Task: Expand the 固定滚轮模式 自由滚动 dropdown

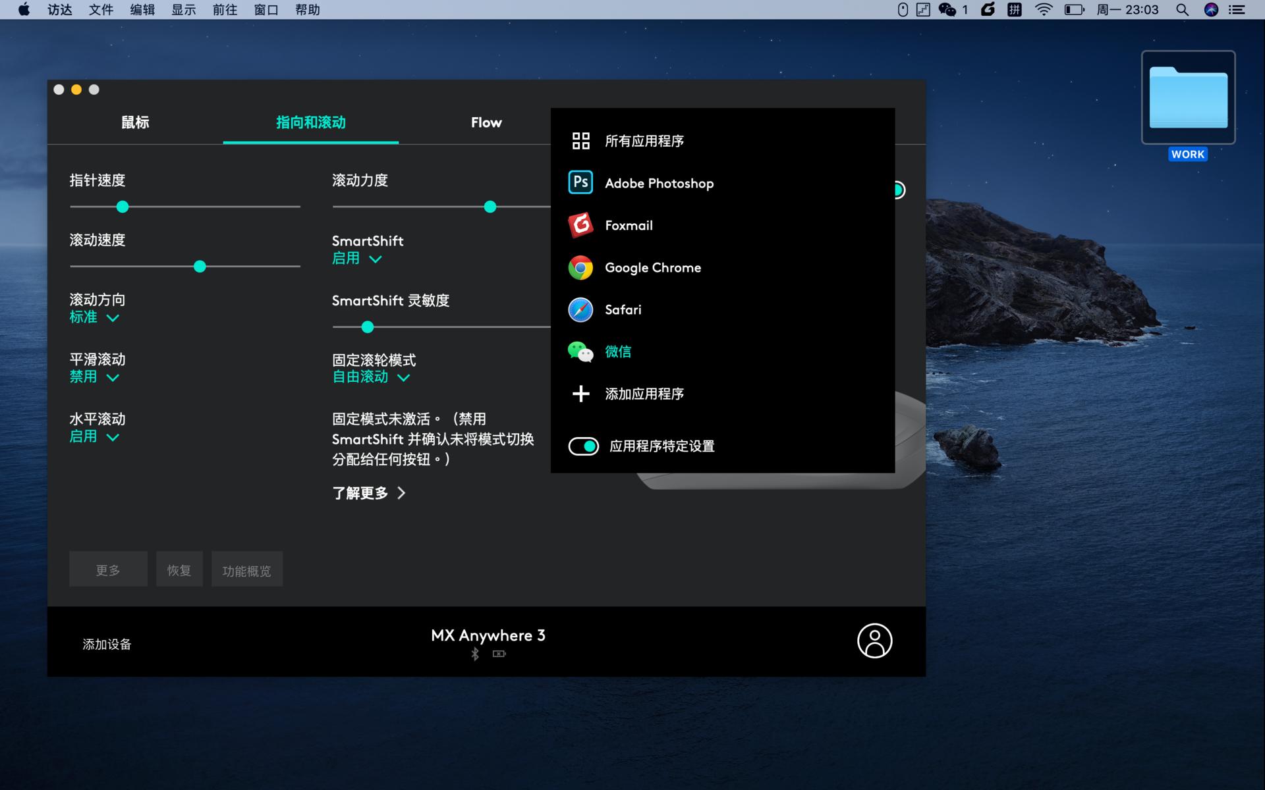Action: 370,377
